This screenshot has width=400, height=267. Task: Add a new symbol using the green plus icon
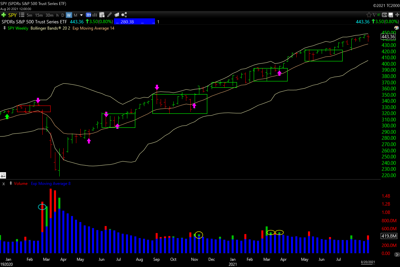(x=3, y=15)
